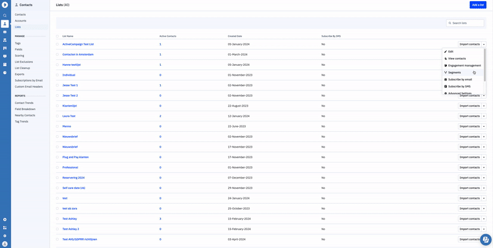This screenshot has height=248, width=493.
Task: Click magnifier icon in Search lists box
Action: [x=450, y=23]
